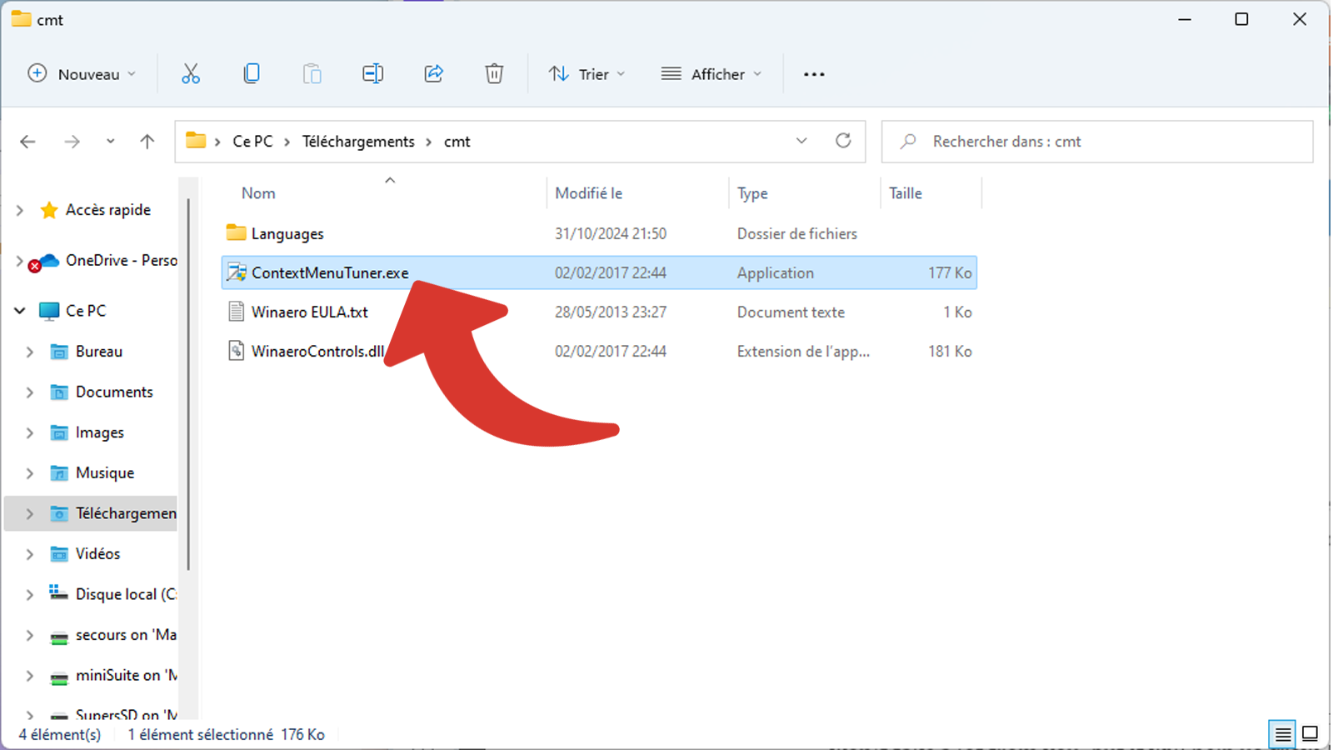Click the ContextMenuTuner.exe file icon
1333x750 pixels.
pos(237,272)
